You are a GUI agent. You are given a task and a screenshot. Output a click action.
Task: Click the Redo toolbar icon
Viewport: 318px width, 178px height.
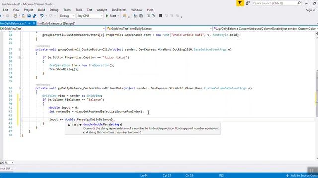click(x=51, y=16)
